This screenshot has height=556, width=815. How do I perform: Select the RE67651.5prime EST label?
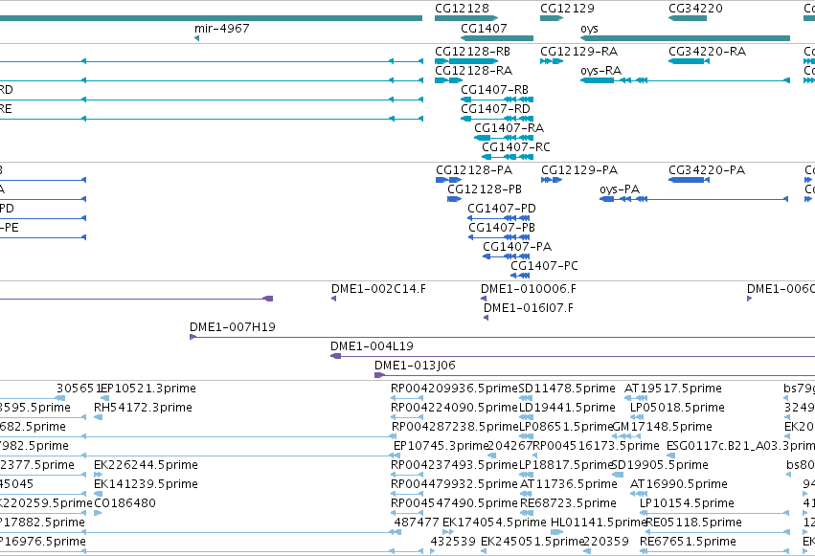point(689,542)
